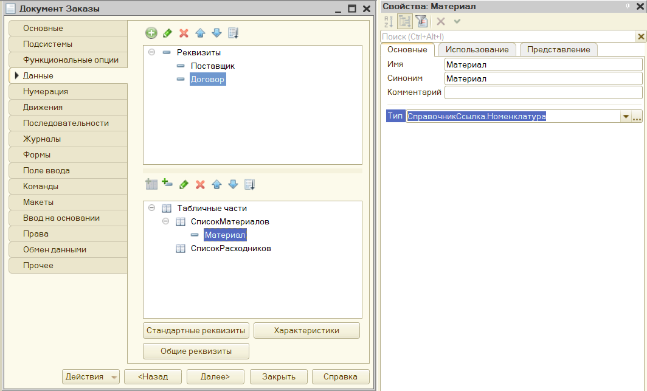Open the Тип dropdown arrow
The width and height of the screenshot is (647, 391).
pyautogui.click(x=626, y=117)
